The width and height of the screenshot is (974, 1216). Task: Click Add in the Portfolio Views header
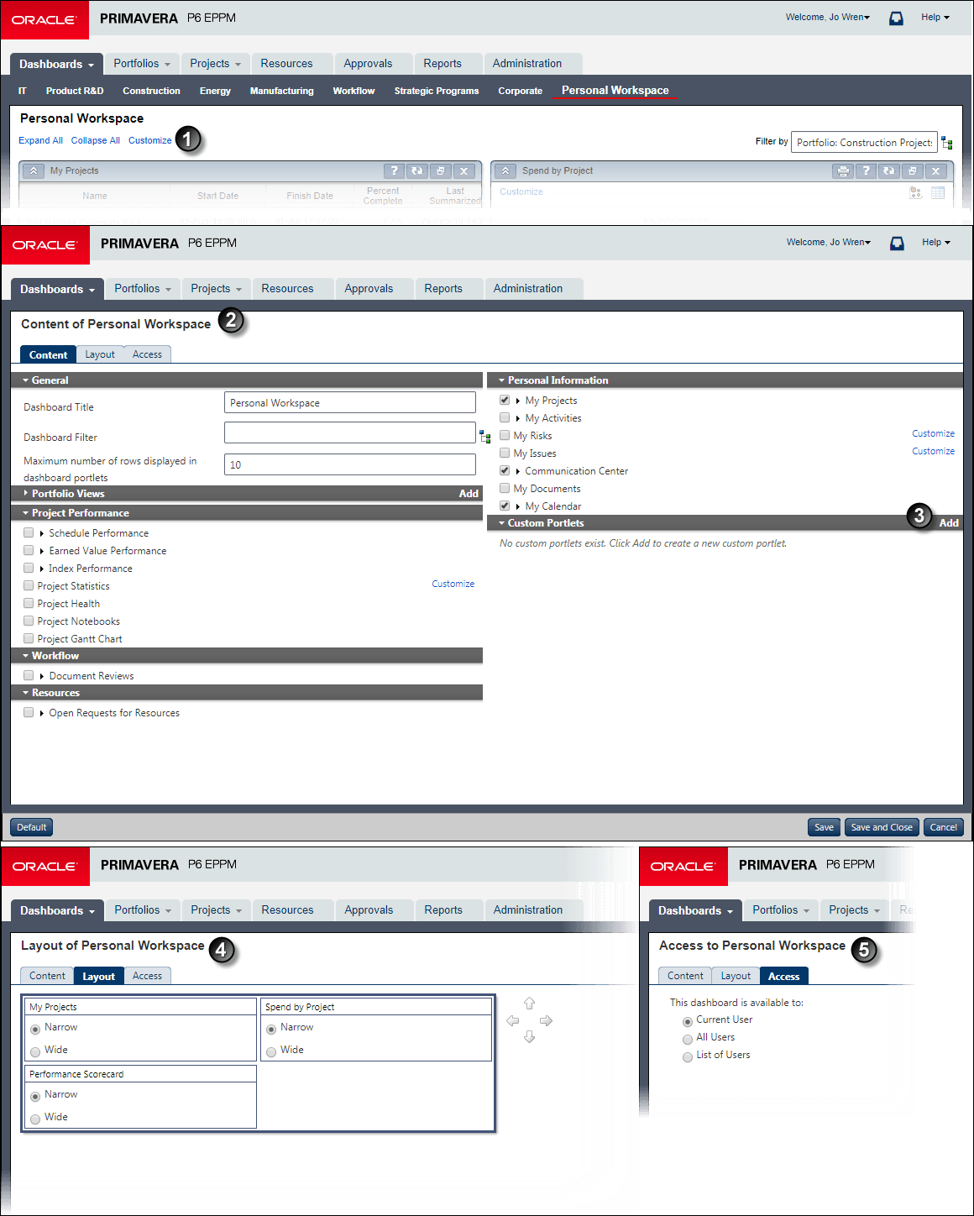point(469,494)
